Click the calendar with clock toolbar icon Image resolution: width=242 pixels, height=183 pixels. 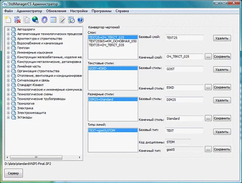pos(71,19)
